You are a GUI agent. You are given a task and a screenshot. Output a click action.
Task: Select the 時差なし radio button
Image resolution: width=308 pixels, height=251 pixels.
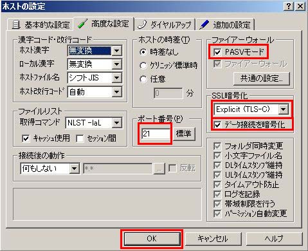click(143, 52)
